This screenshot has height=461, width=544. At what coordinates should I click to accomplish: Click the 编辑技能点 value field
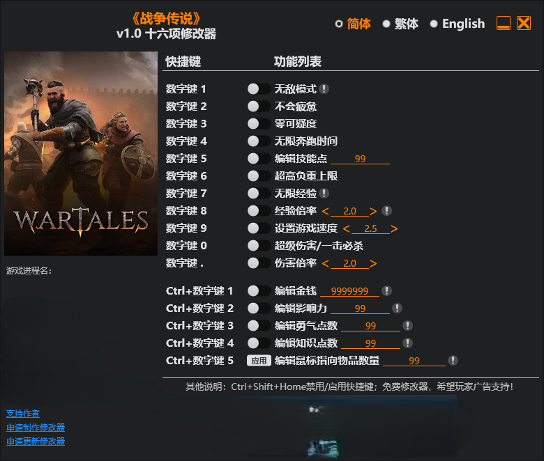coord(360,159)
